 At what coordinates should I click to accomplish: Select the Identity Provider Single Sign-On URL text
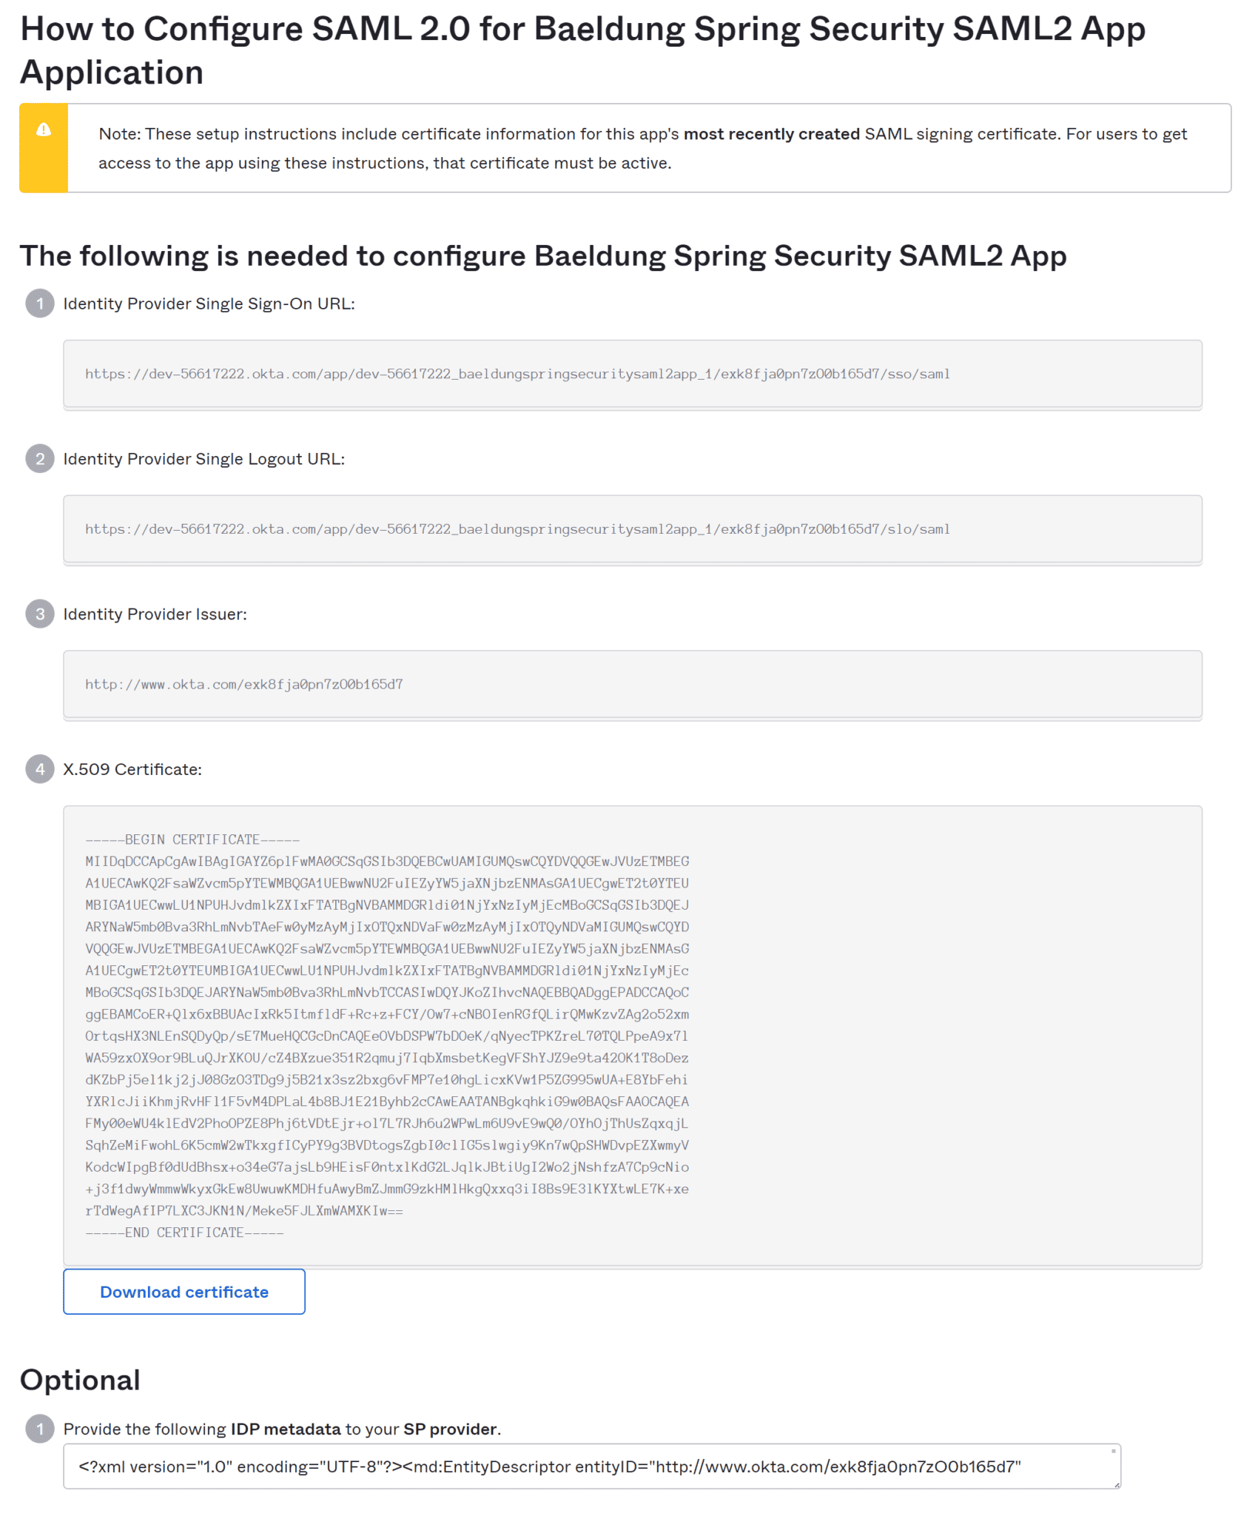[517, 374]
